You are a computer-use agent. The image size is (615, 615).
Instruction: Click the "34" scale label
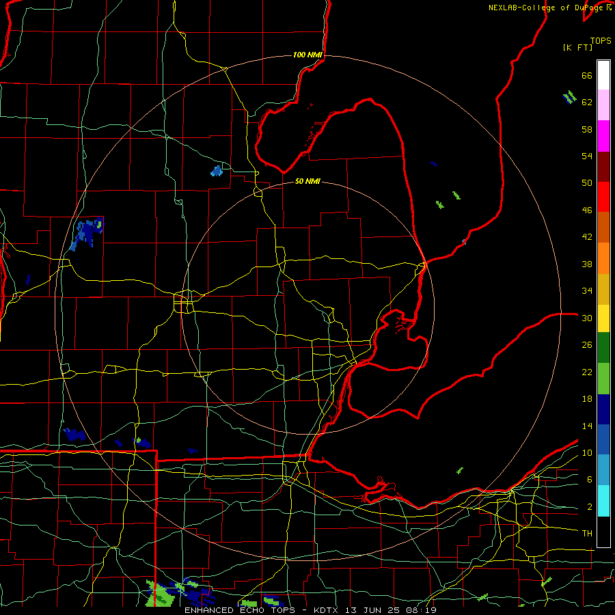587,290
